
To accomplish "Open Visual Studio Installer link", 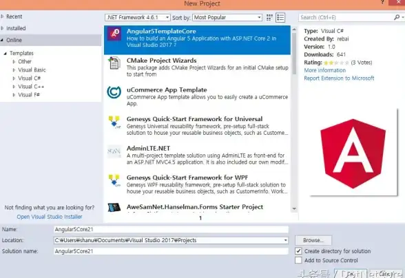I will coord(50,217).
